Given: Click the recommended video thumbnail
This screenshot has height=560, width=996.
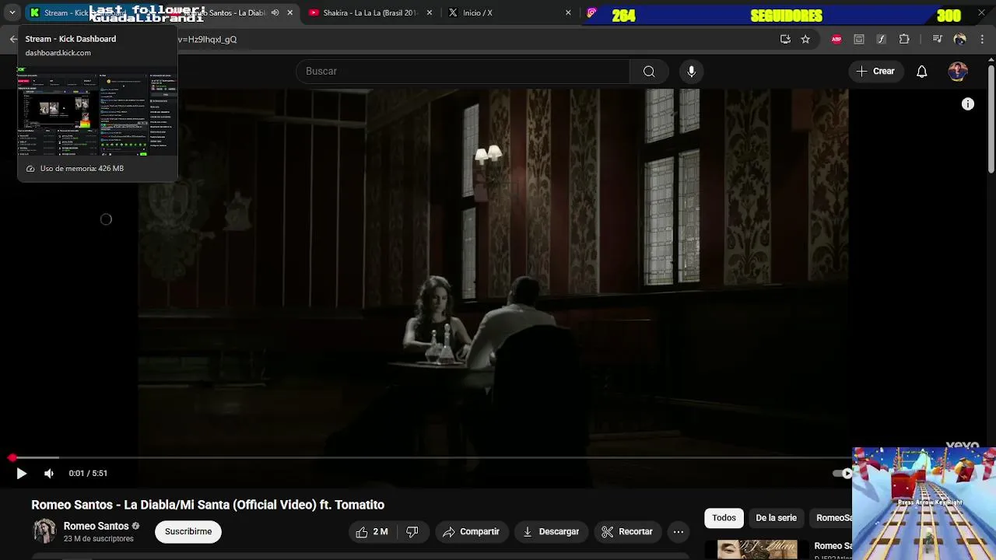Looking at the screenshot, I should point(756,550).
